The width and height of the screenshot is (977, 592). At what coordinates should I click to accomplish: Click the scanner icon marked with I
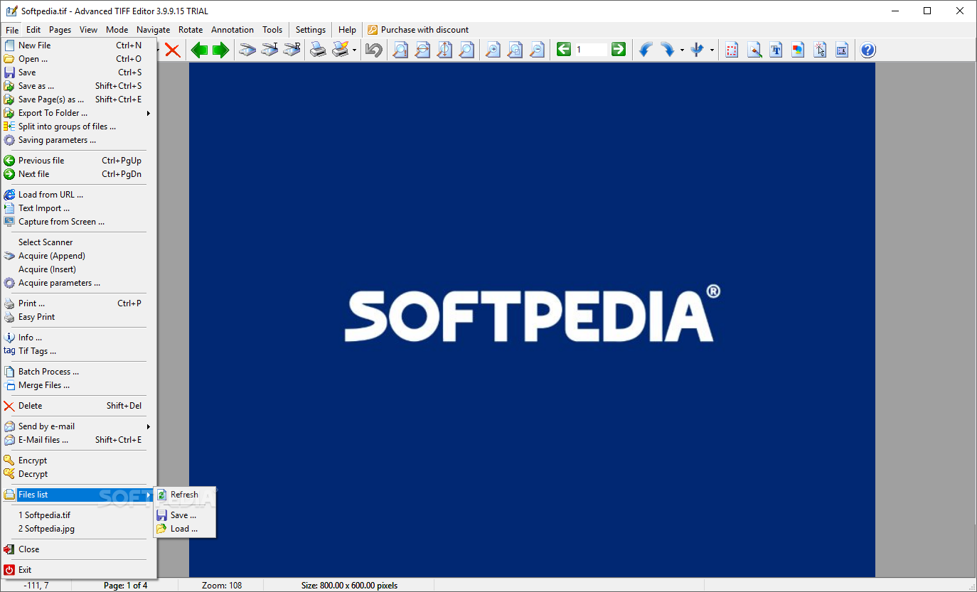click(269, 50)
